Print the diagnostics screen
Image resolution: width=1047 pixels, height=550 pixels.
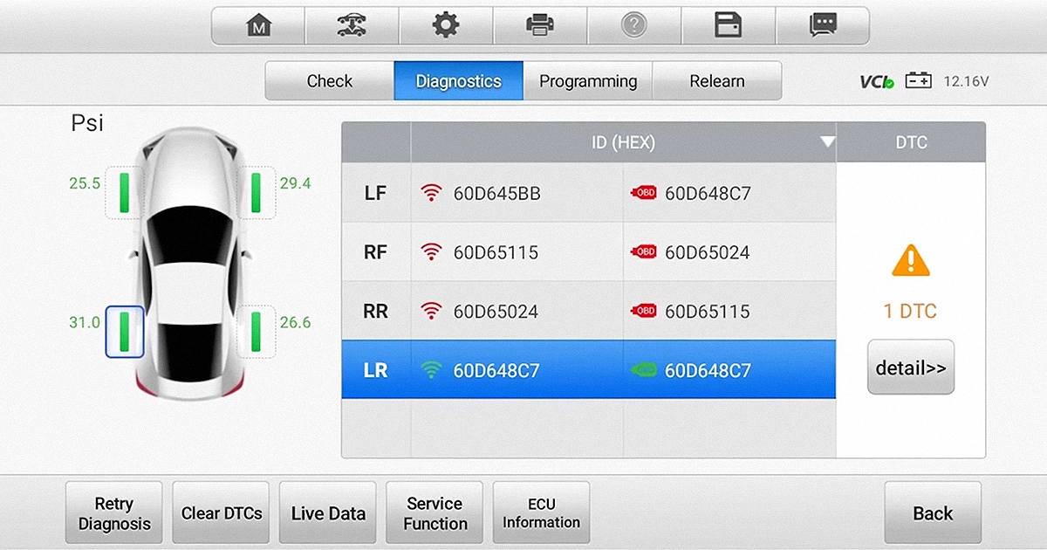[540, 25]
